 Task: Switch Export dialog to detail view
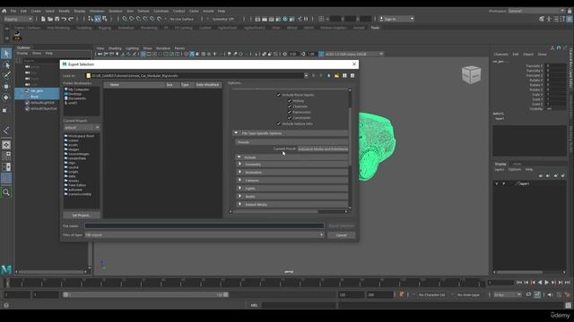tap(352, 75)
